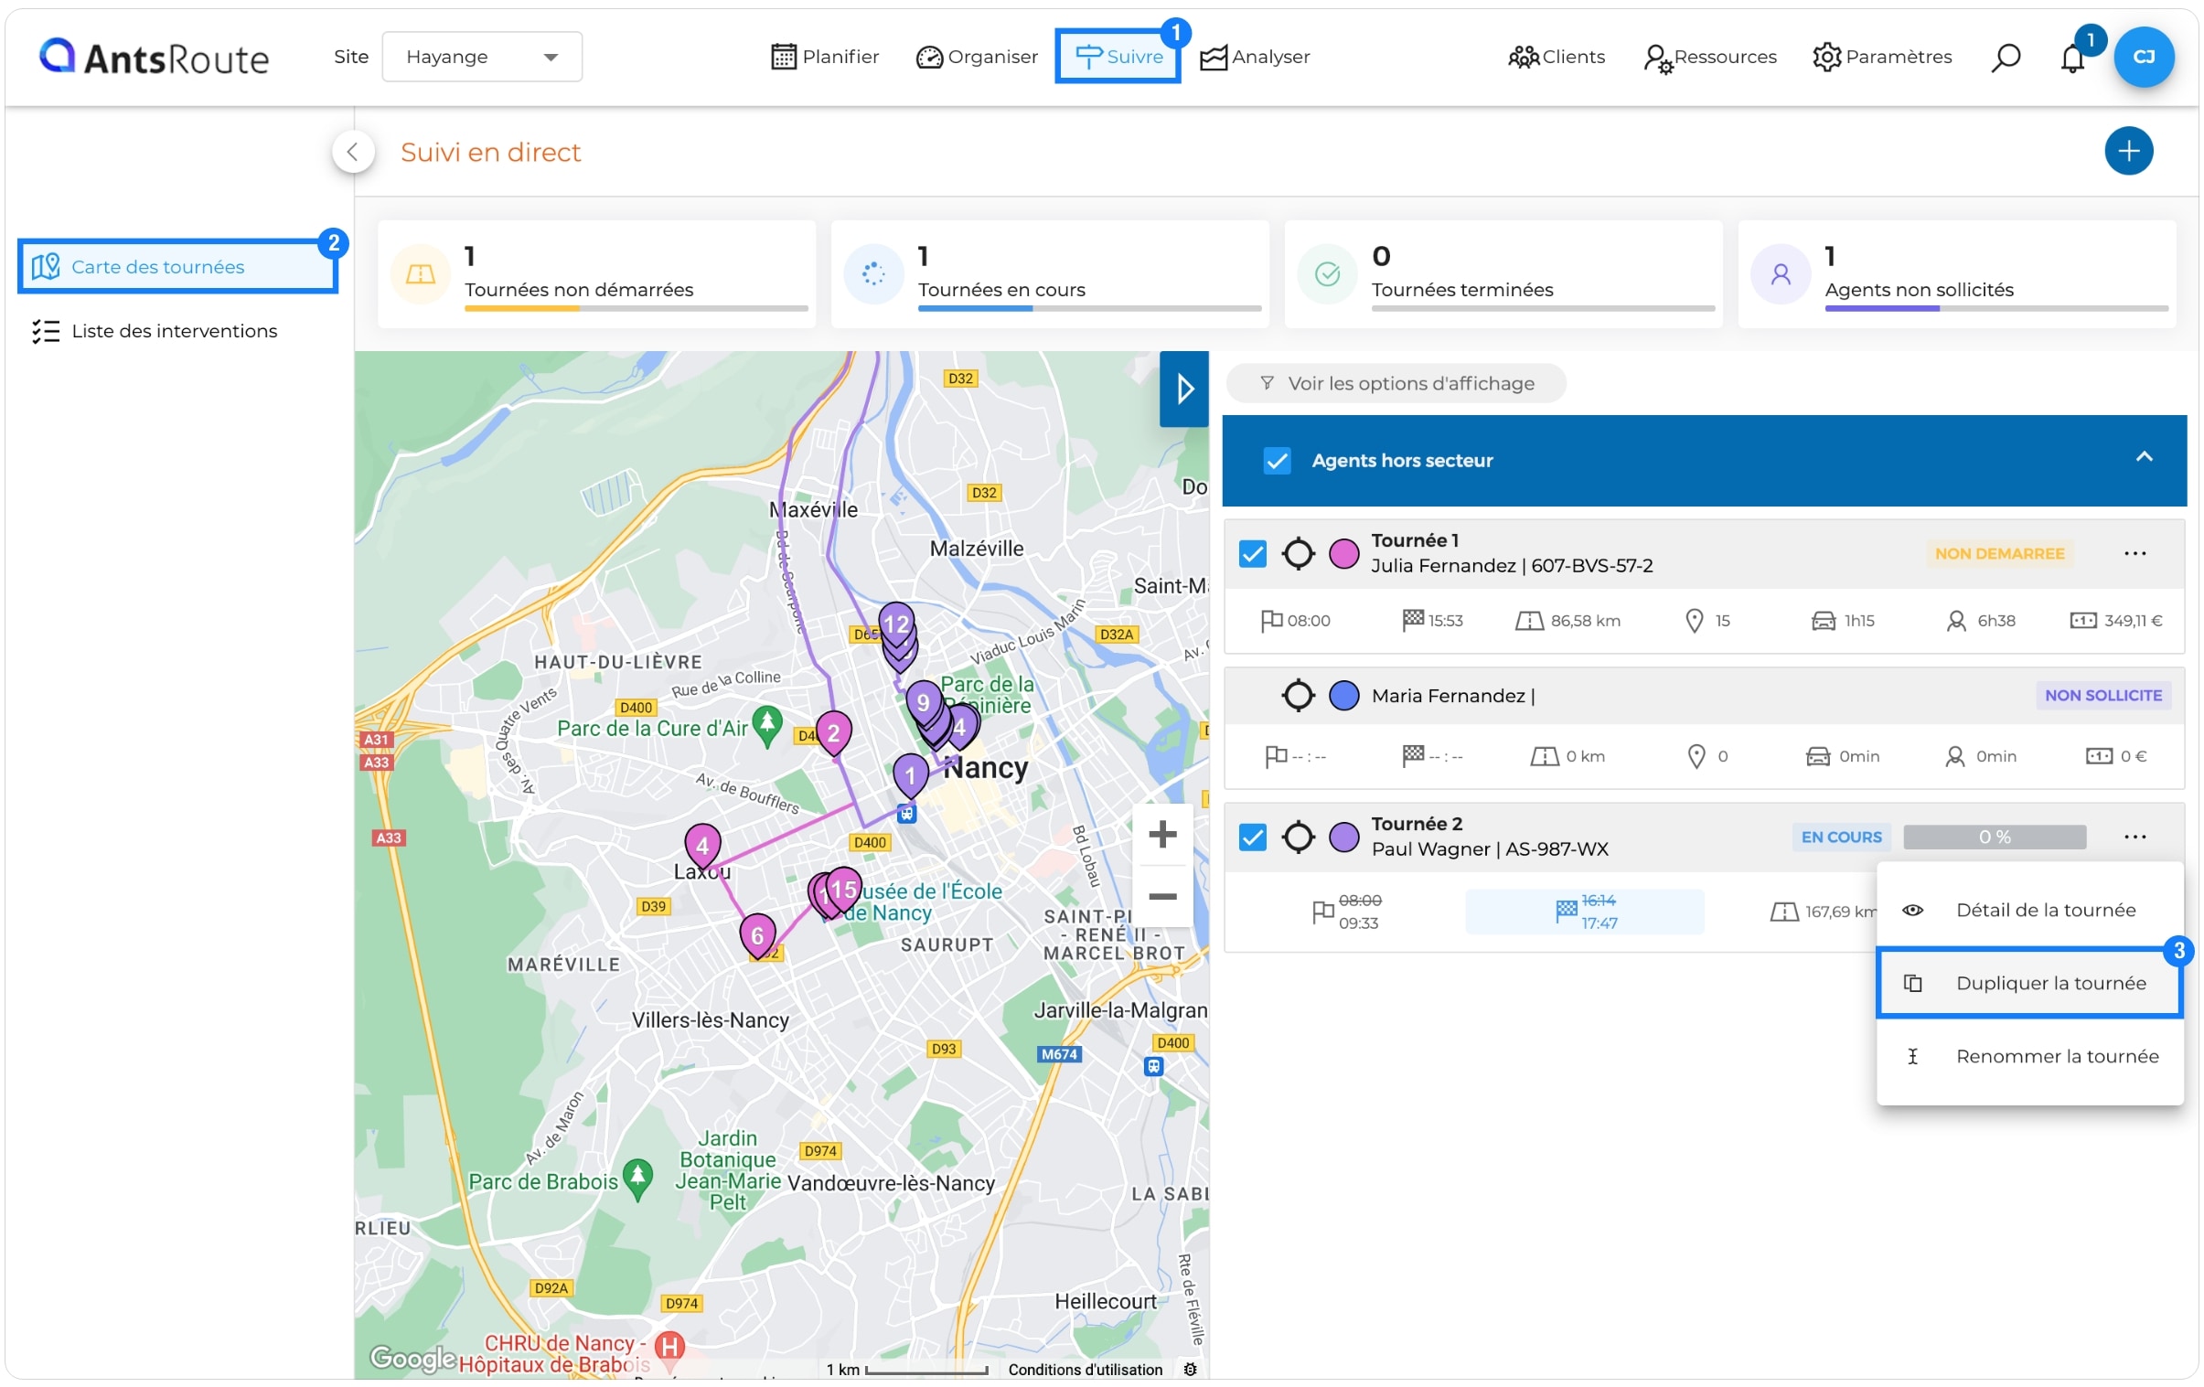Click Tournée 1 cost 349,11 €
This screenshot has width=2204, height=1387.
point(2133,620)
